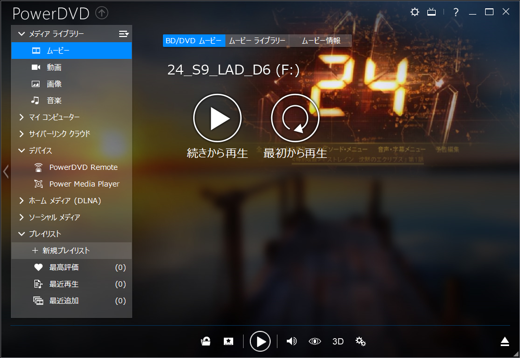The height and width of the screenshot is (358, 520).
Task: Select ムービー in media library
Action: [72, 51]
